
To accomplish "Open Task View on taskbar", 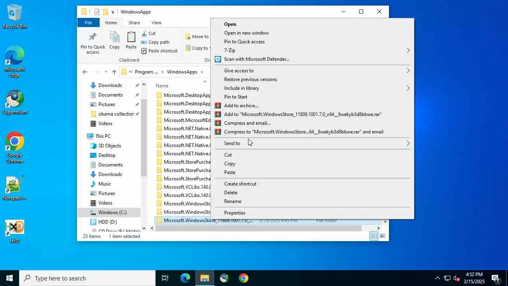I will [165, 278].
